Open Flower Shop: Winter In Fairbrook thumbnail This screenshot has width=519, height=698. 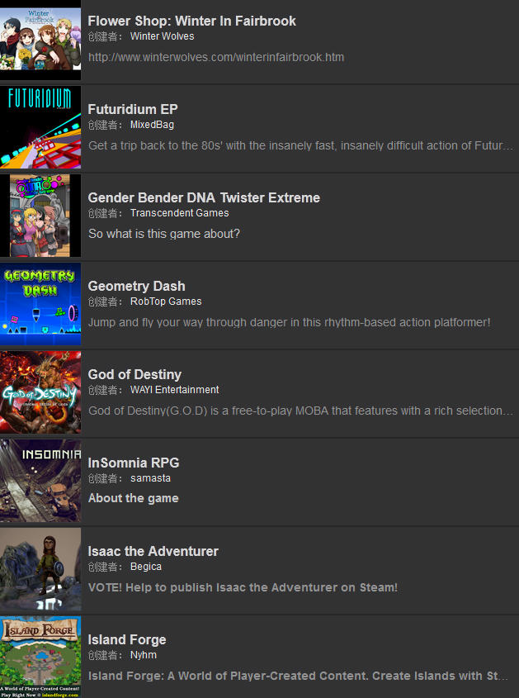[40, 39]
